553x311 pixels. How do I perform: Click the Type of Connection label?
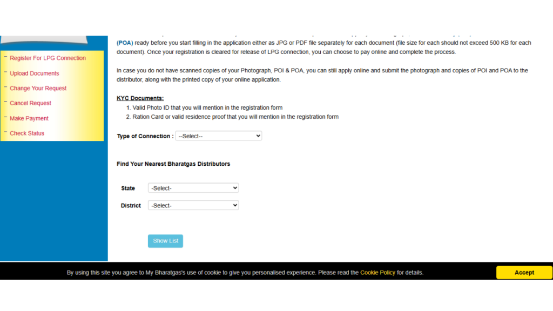tap(145, 137)
